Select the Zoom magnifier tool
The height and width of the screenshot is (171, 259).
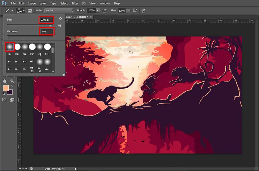point(12,81)
